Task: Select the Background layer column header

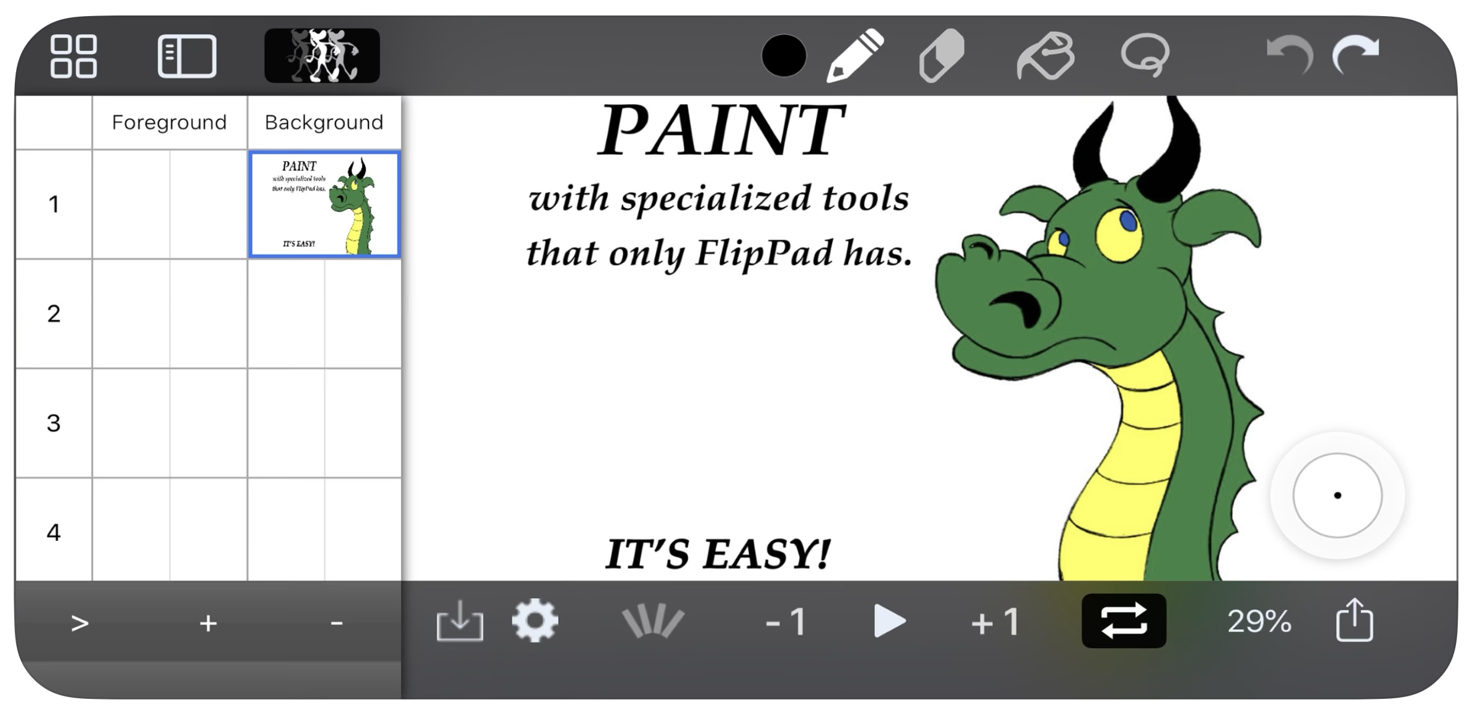Action: 324,123
